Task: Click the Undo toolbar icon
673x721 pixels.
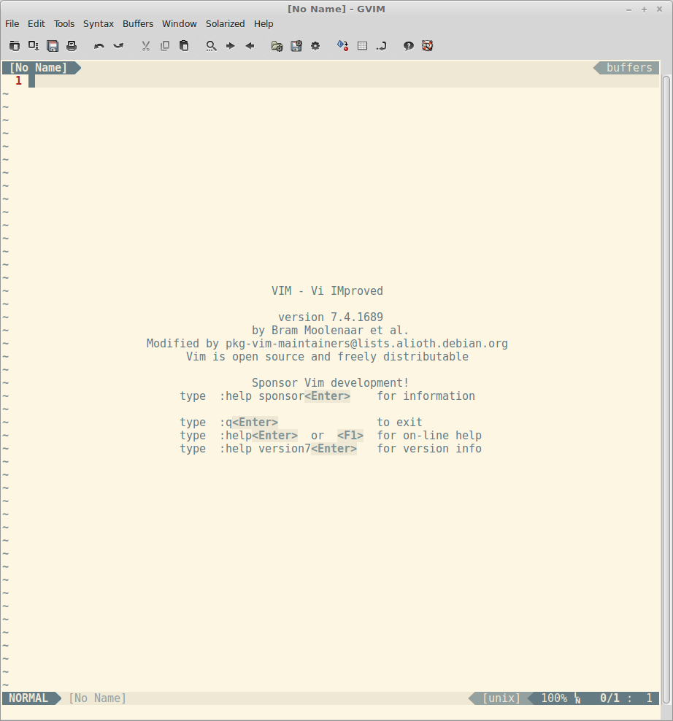Action: pos(99,46)
